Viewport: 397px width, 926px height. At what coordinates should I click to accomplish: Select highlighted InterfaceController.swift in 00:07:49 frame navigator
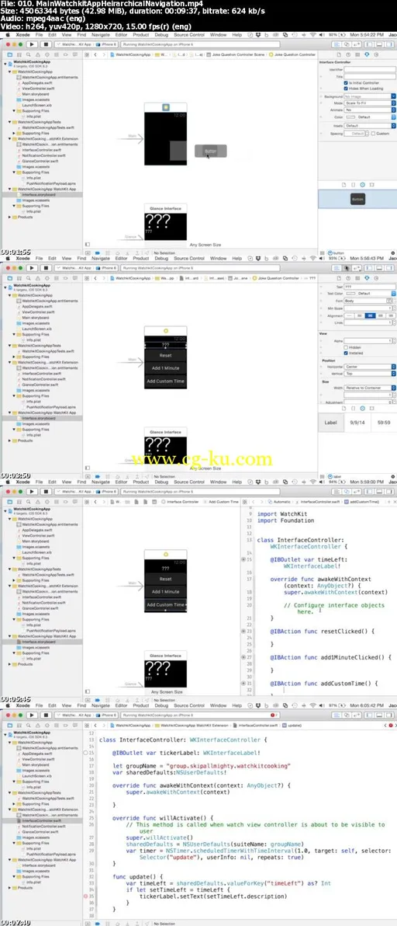pyautogui.click(x=40, y=820)
